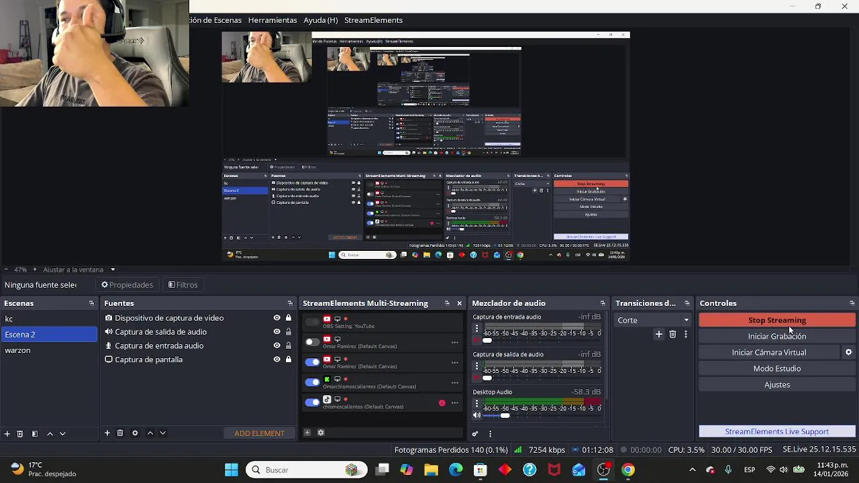This screenshot has height=483, width=859.
Task: Add output with the Multi-Streaming plus icon
Action: click(x=307, y=432)
